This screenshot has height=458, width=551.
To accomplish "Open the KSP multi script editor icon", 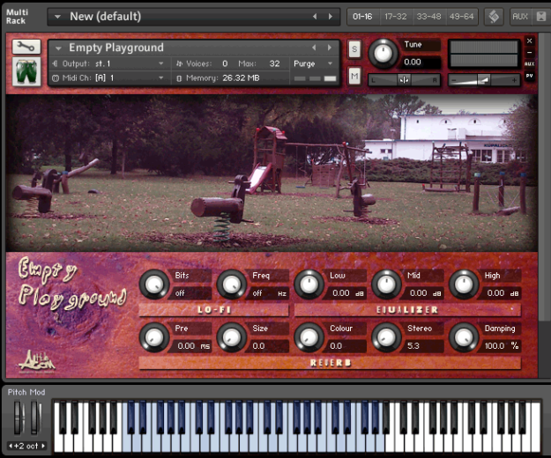I will (494, 17).
